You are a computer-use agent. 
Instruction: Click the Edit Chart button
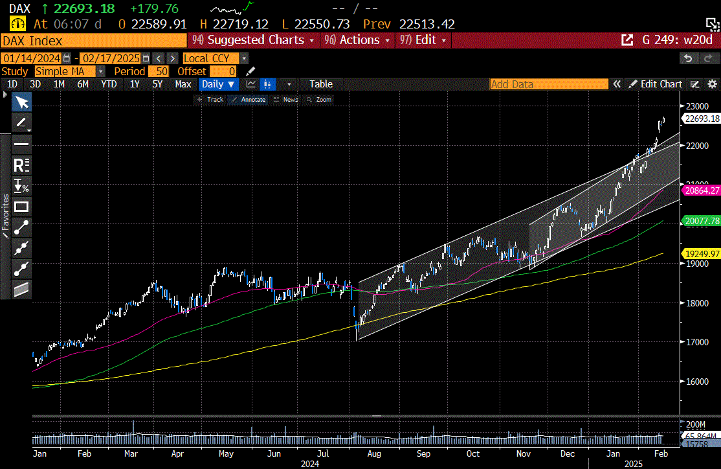tap(655, 84)
